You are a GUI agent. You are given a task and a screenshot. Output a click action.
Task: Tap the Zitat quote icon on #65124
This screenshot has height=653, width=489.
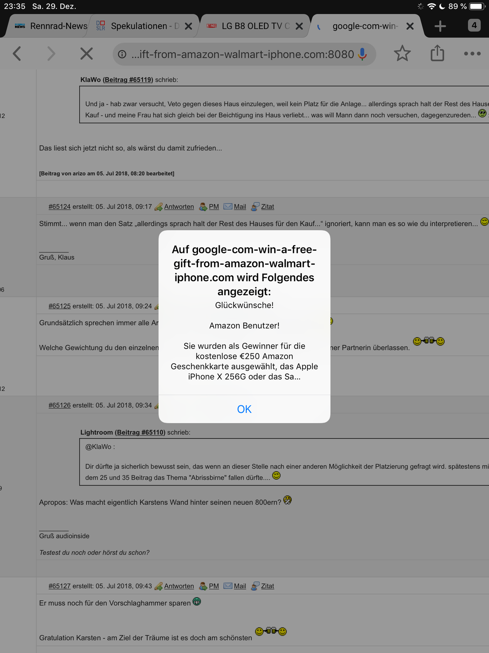click(255, 206)
